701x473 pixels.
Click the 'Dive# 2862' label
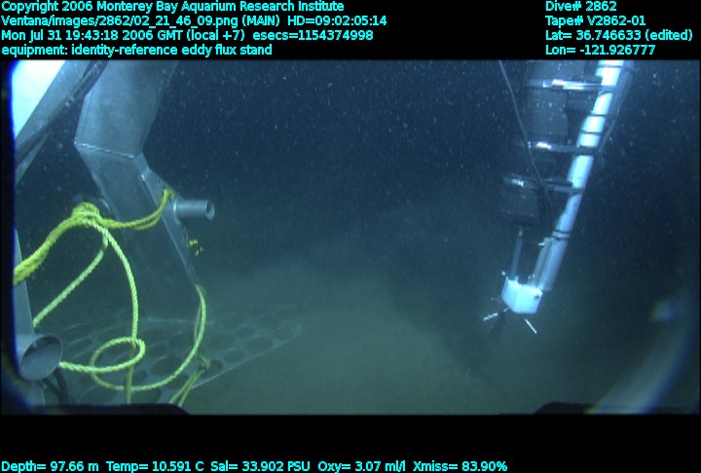580,6
